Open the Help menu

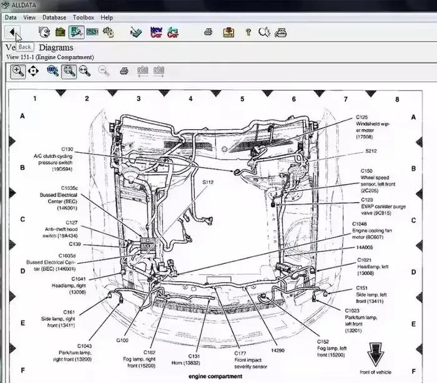[x=107, y=17]
